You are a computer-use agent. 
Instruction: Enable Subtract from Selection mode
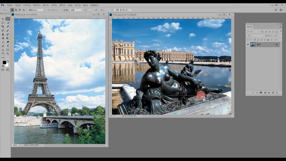click(x=20, y=10)
